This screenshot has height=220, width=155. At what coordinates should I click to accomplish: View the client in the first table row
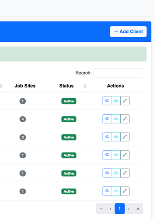pos(107,101)
